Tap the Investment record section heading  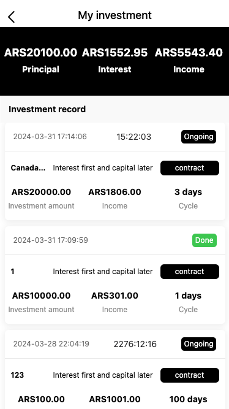coord(47,109)
